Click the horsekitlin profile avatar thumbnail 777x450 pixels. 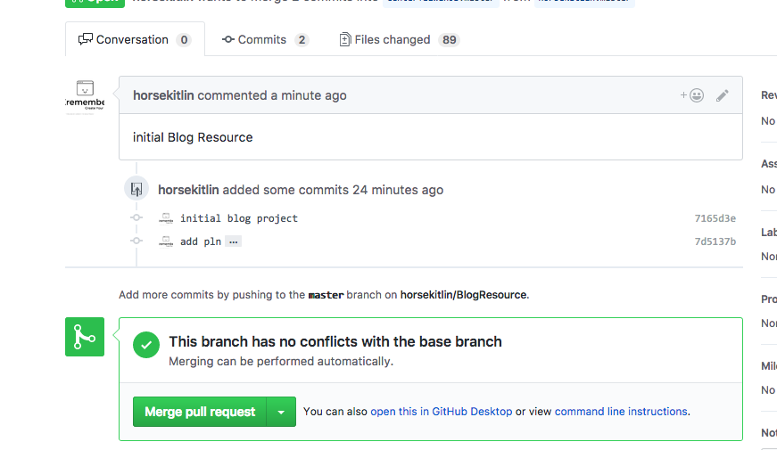[85, 96]
